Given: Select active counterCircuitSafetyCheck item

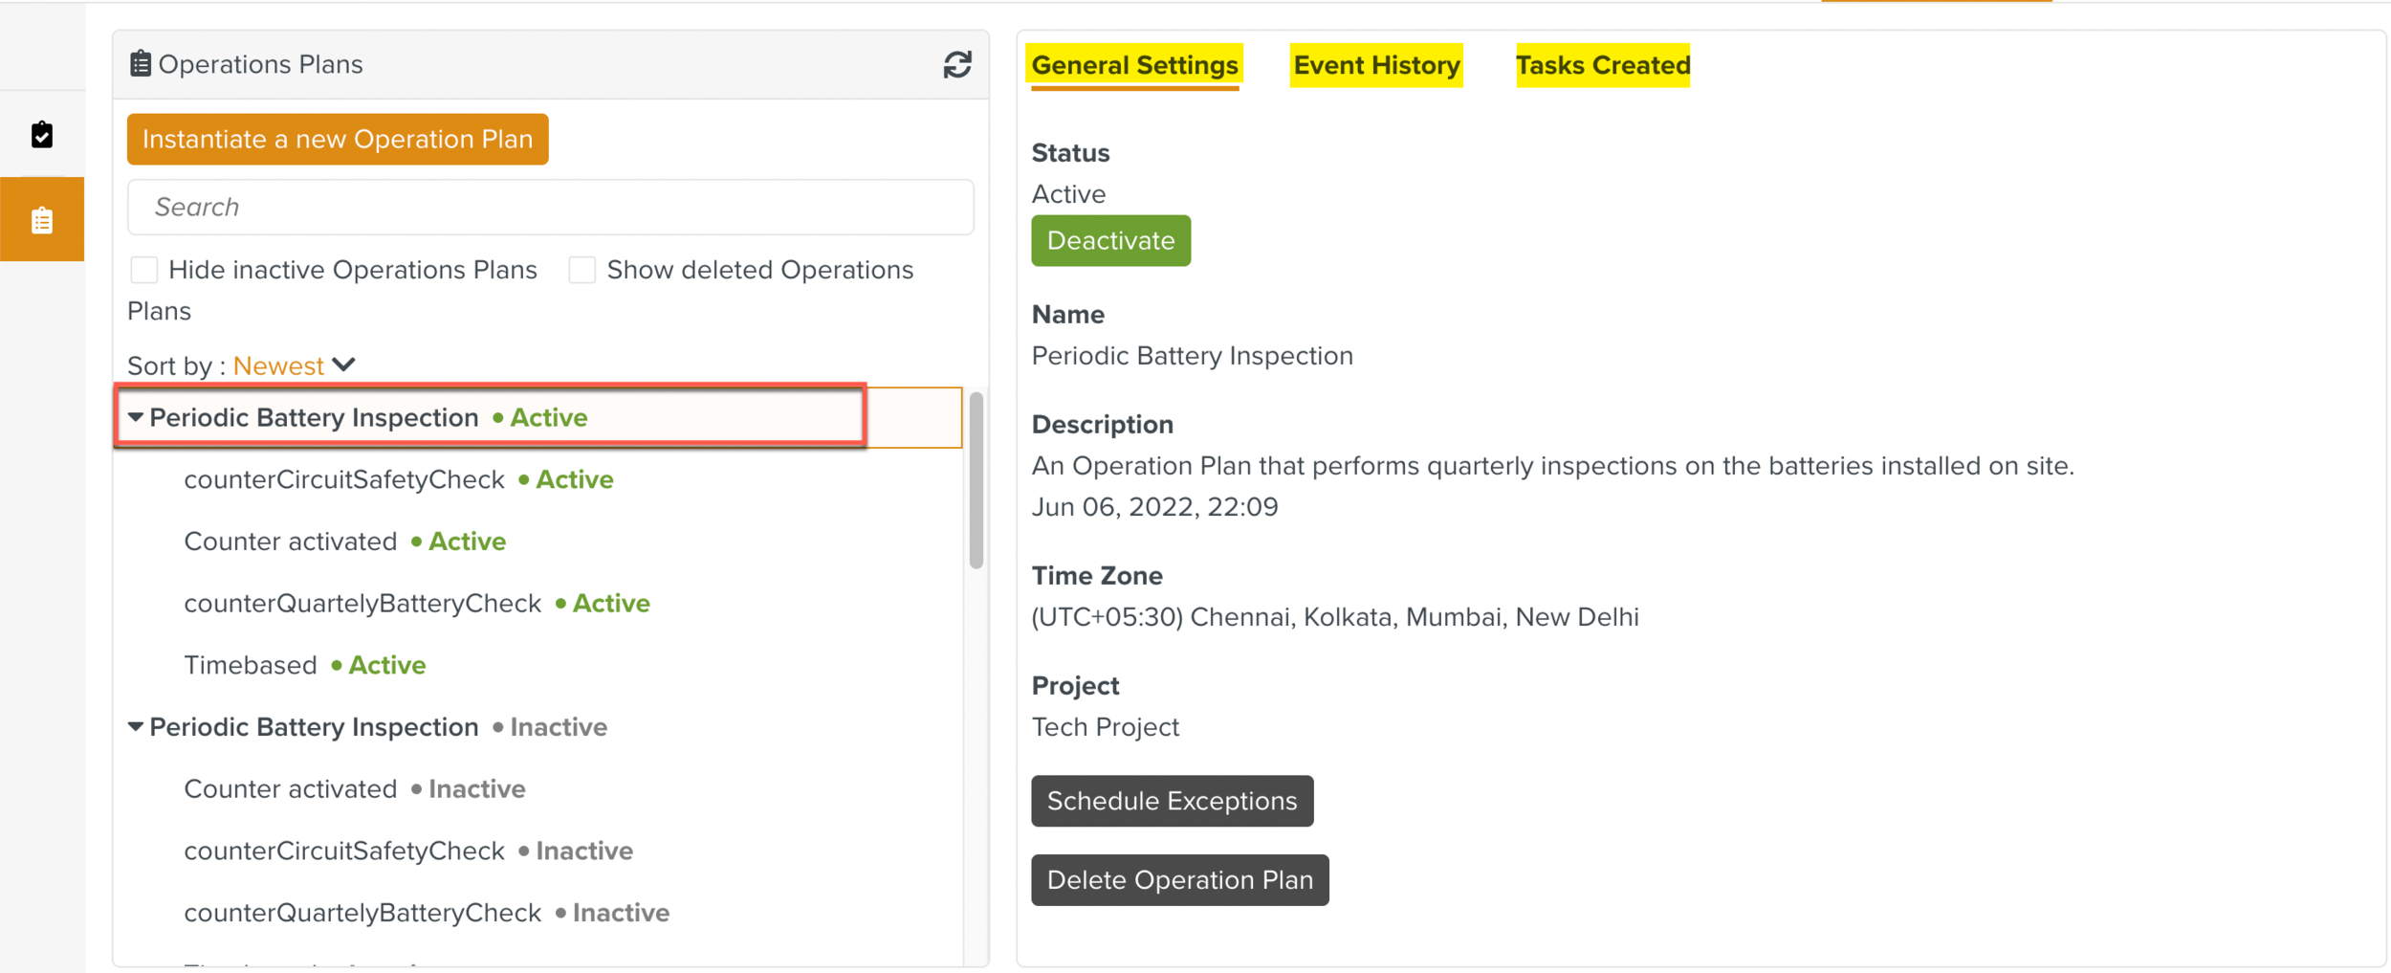Looking at the screenshot, I should (x=344, y=479).
